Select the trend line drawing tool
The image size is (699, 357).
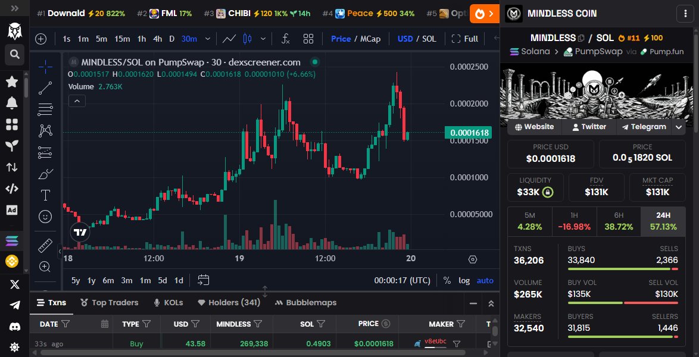coord(45,87)
